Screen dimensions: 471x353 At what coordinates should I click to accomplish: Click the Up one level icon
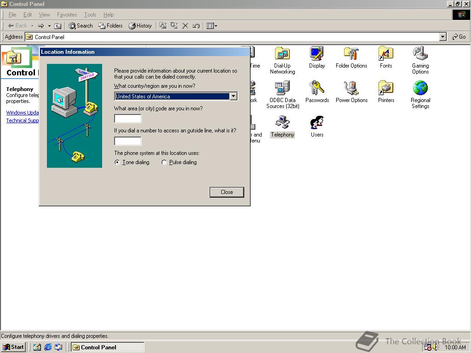click(57, 26)
